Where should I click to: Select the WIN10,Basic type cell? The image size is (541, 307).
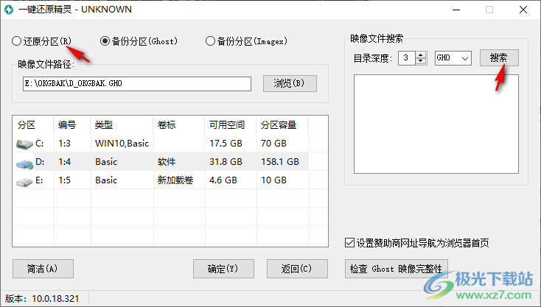tap(122, 144)
